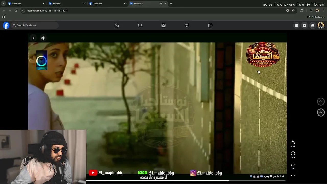327x184 pixels.
Task: View site information icon in address bar
Action: (x=23, y=11)
